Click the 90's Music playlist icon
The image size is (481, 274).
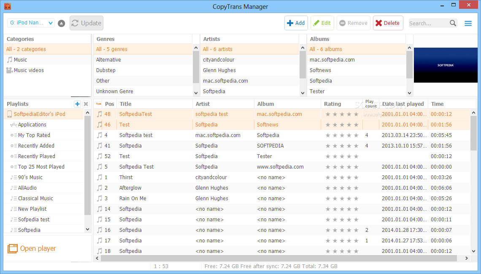(14, 177)
